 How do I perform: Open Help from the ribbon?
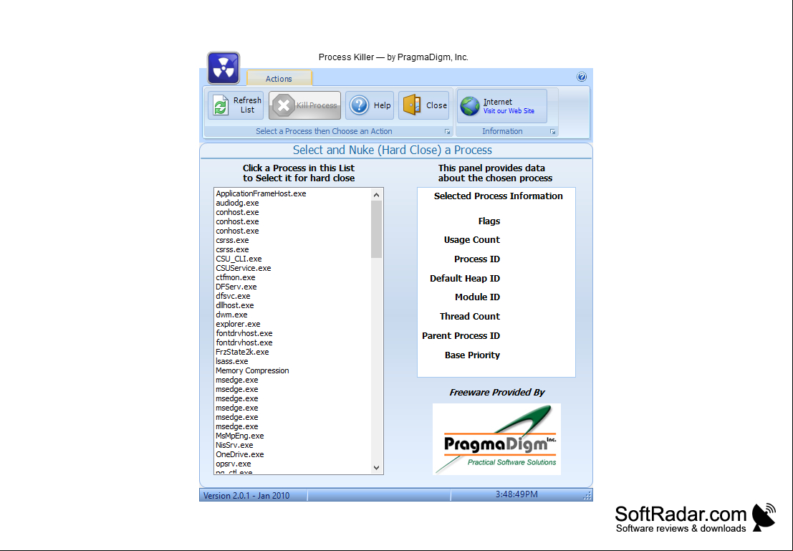pyautogui.click(x=370, y=105)
